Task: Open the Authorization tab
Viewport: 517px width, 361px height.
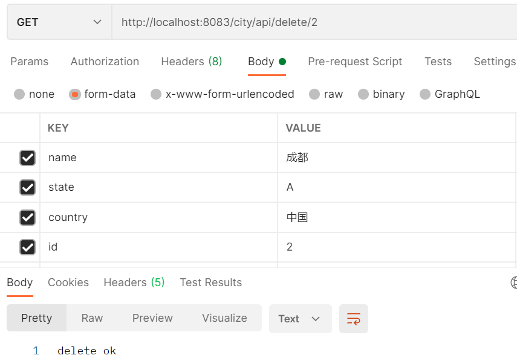Action: tap(105, 62)
